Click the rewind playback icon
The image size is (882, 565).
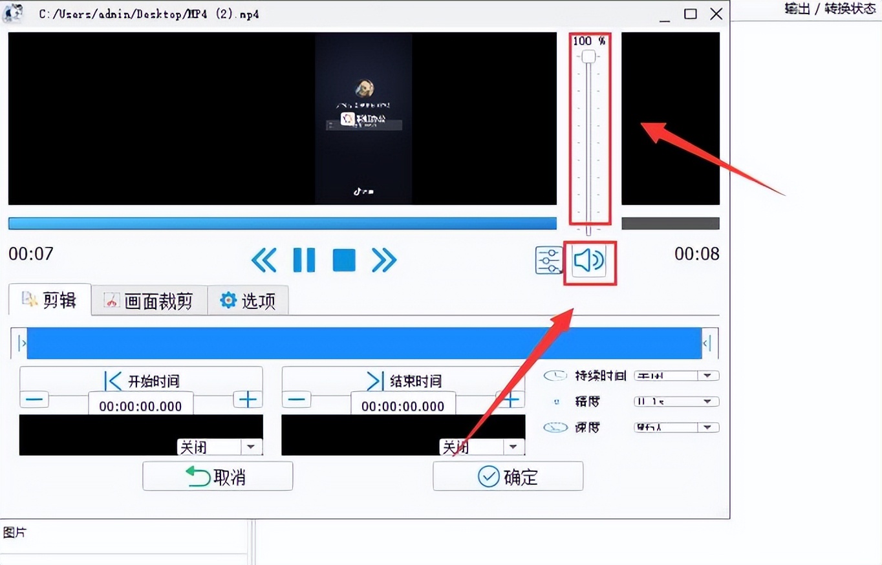(x=264, y=260)
